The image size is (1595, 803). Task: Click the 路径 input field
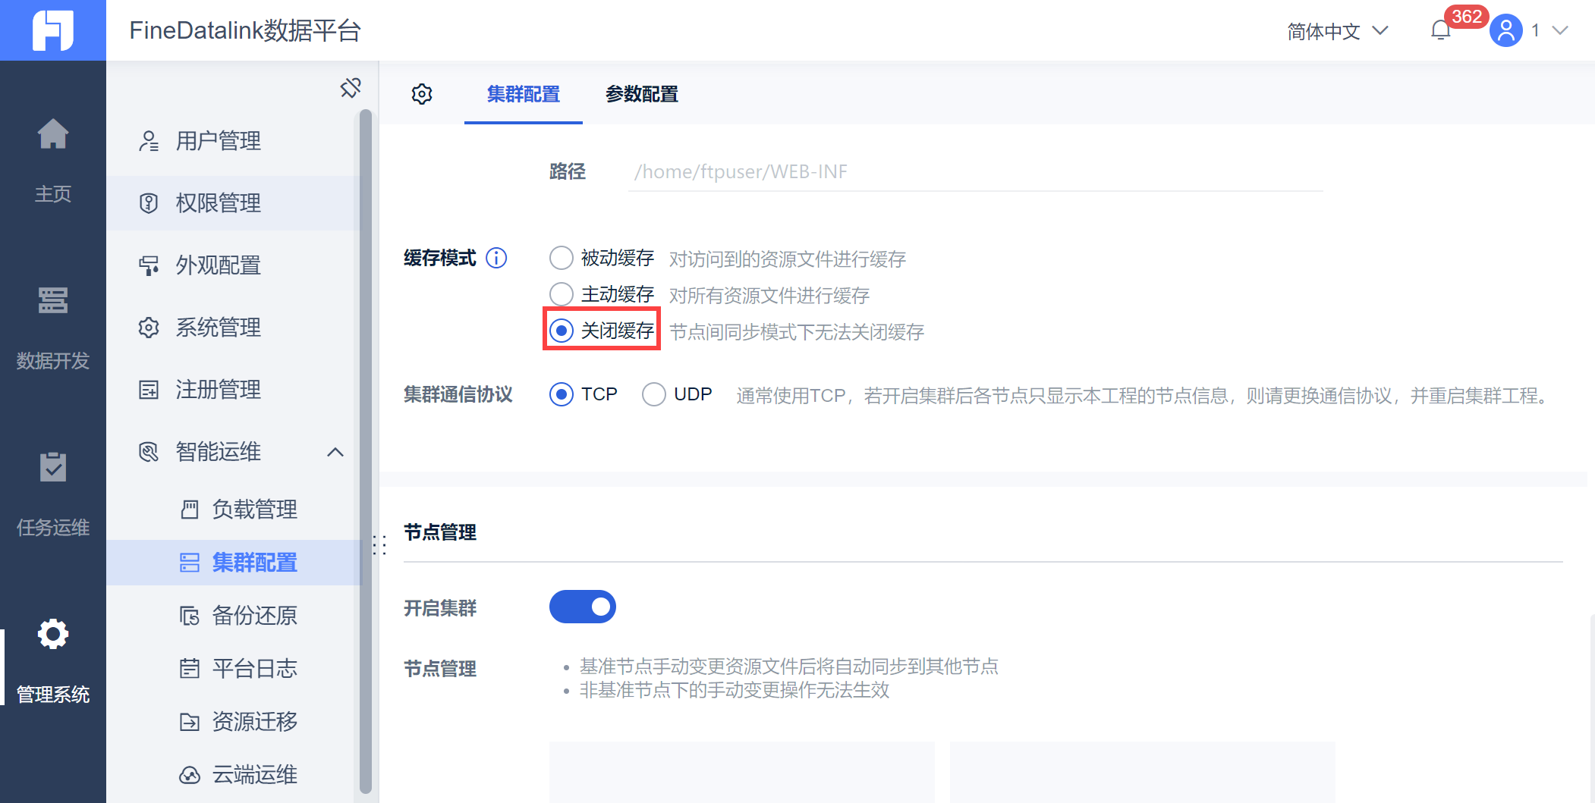(x=975, y=172)
